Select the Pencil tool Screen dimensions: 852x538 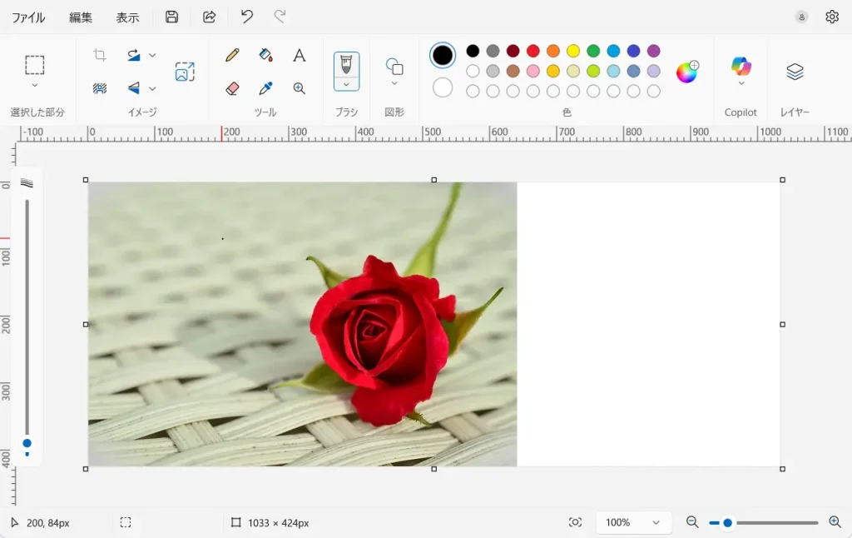[x=232, y=55]
